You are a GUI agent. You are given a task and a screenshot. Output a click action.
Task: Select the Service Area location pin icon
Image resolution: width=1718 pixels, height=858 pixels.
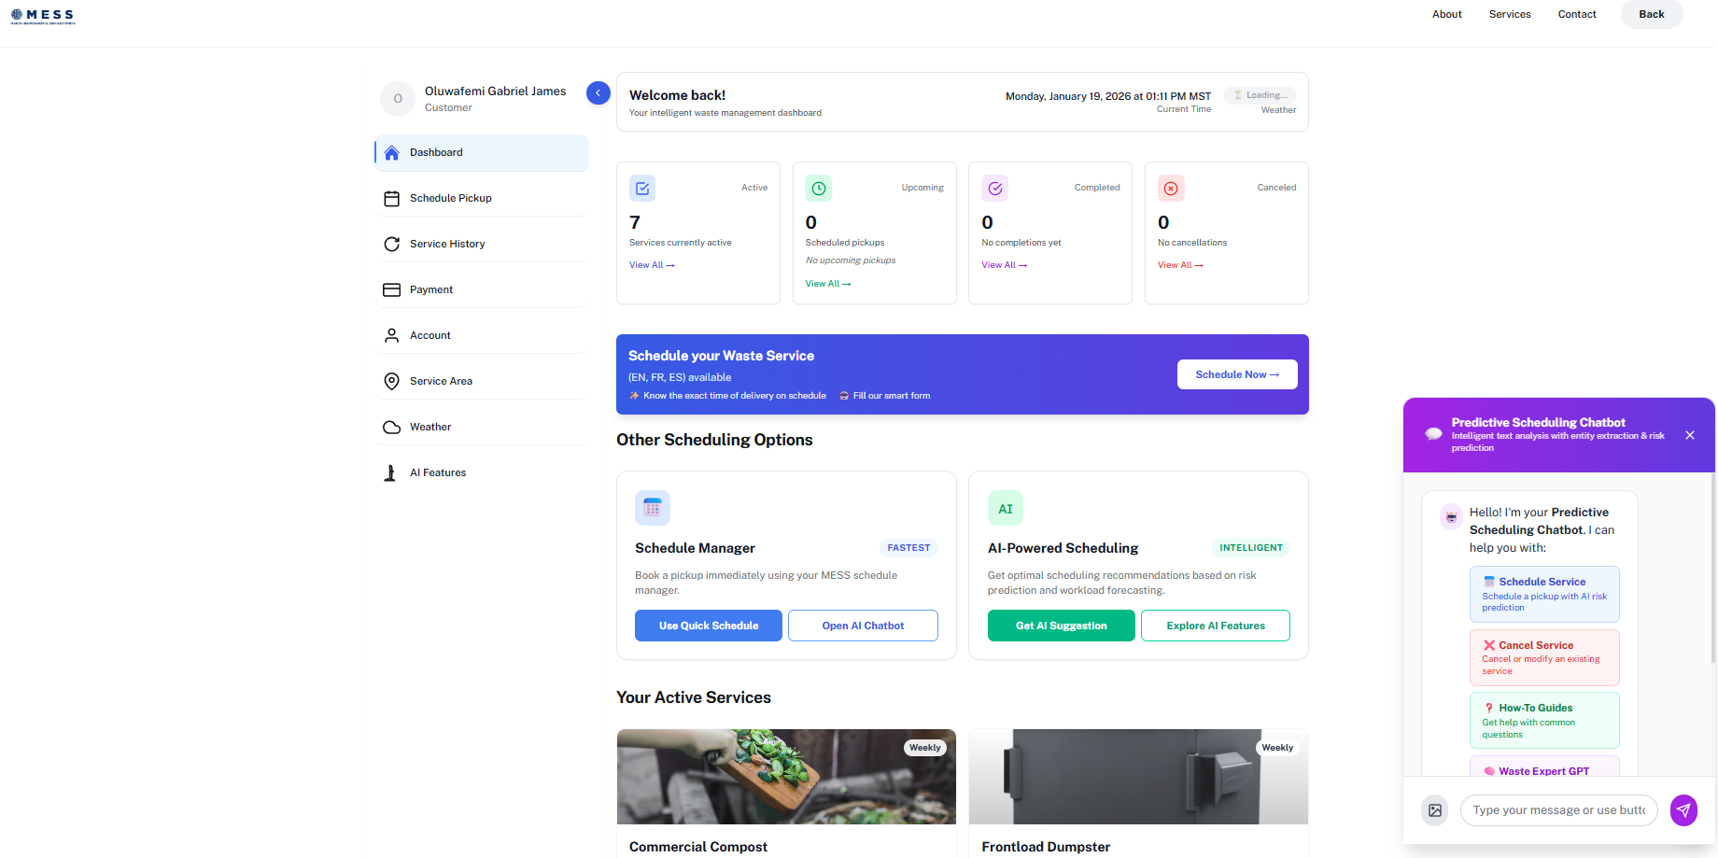pos(392,381)
